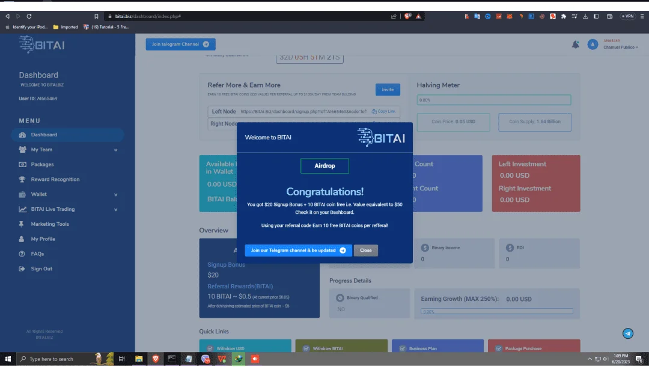Click the Halving Meter progress bar
Screen dimensions: 649x367
494,100
